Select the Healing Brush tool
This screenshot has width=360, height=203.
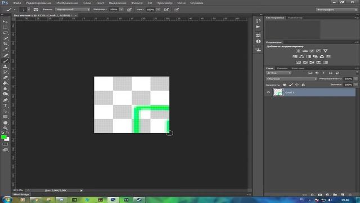5,55
